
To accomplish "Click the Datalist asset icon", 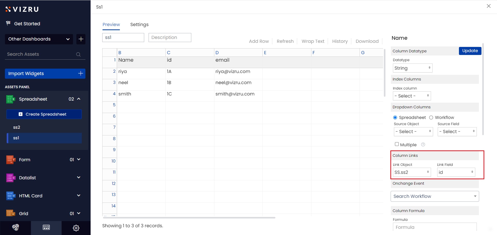I will (10, 178).
